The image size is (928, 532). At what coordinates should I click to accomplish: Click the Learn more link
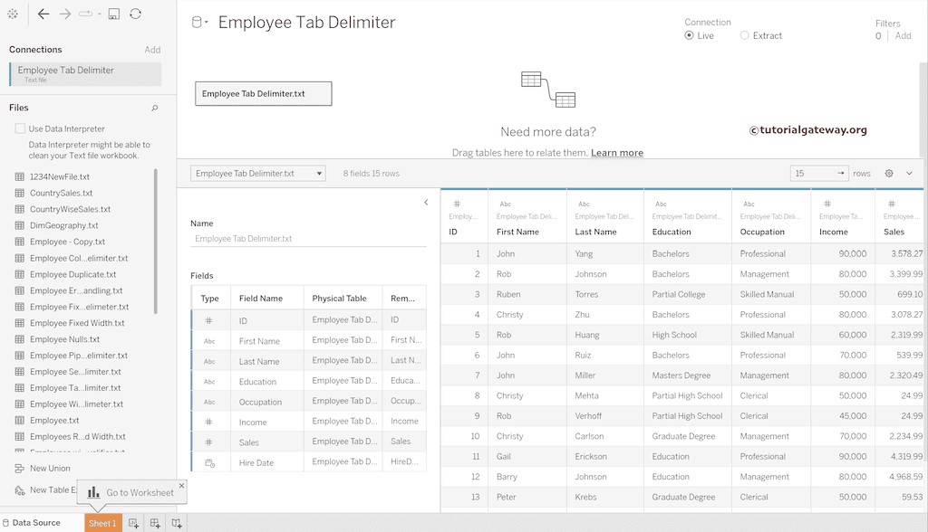pos(617,153)
